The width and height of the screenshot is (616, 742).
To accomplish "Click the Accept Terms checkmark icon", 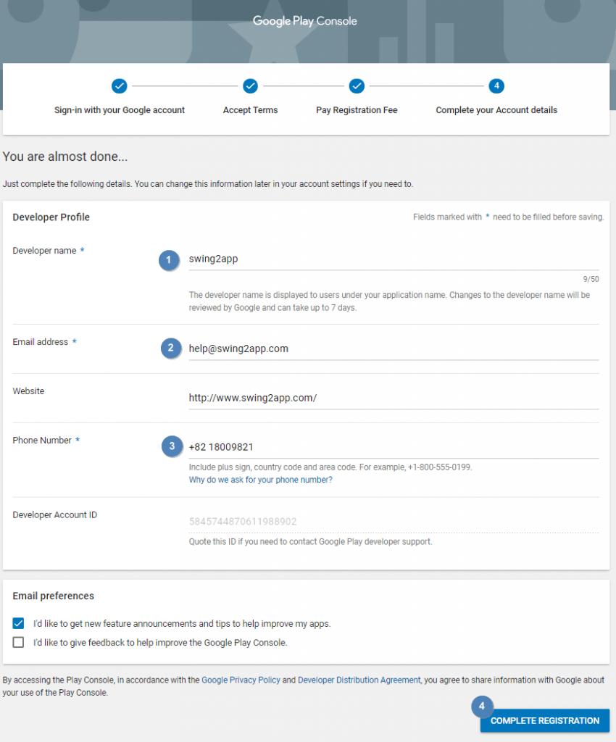I will pyautogui.click(x=250, y=86).
